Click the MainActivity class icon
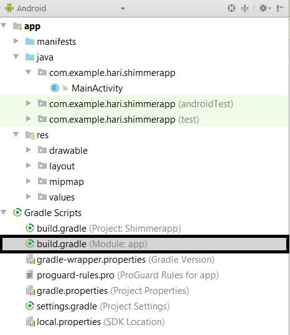Viewport: 290px width, 335px height. tap(55, 88)
